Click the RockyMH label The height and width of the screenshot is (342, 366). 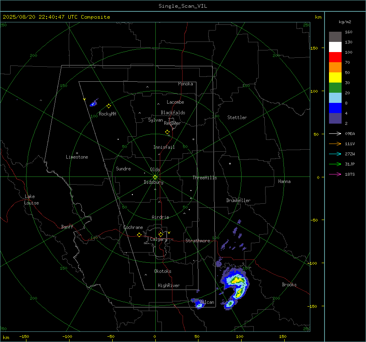coord(107,114)
